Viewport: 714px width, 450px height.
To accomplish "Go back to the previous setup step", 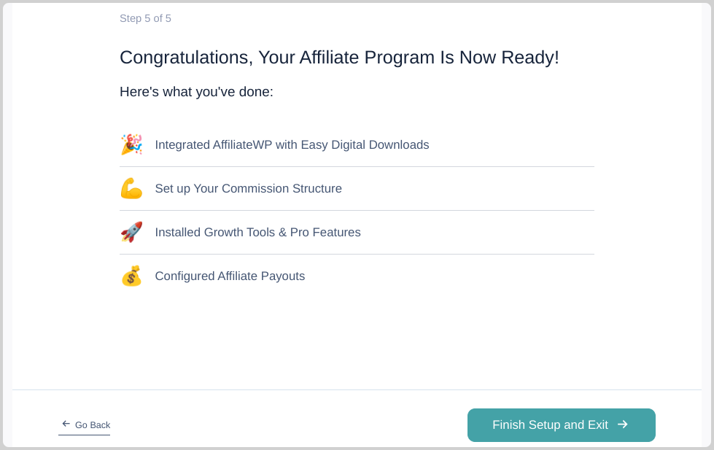I will point(85,425).
